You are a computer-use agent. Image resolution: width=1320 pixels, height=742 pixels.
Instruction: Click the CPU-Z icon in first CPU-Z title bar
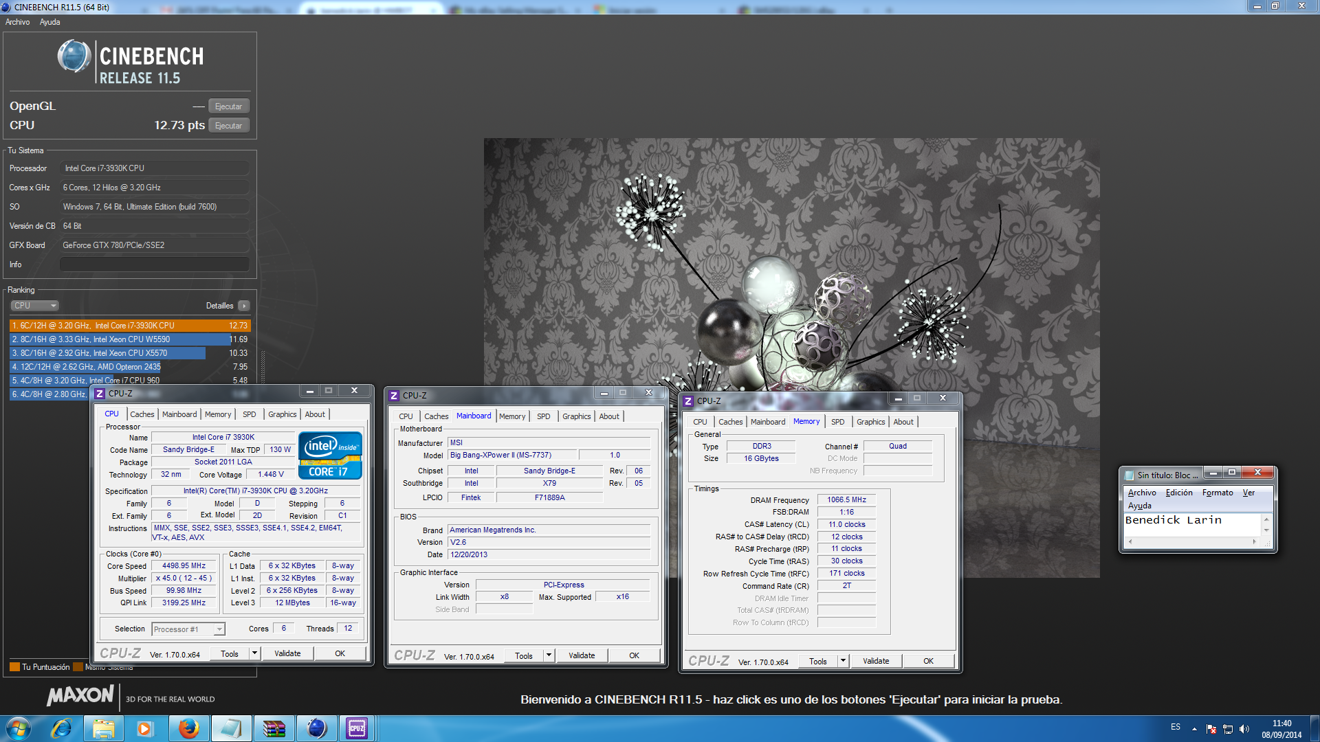[100, 394]
